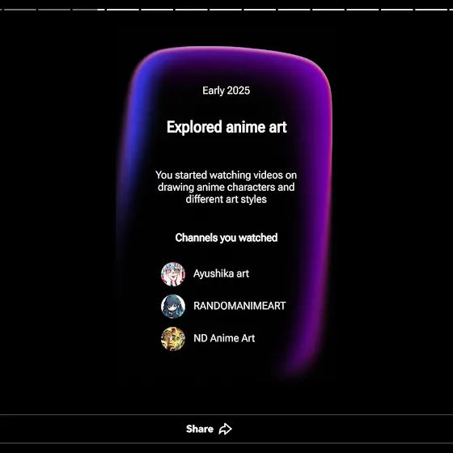Click the description about drawing anime characters

pos(226,187)
